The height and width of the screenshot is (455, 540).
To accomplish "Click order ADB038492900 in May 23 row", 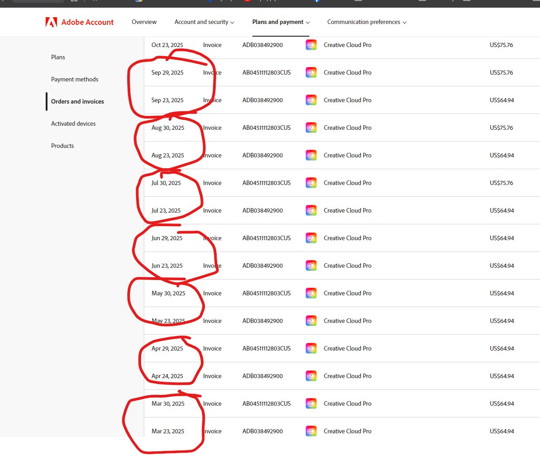I will pos(262,321).
